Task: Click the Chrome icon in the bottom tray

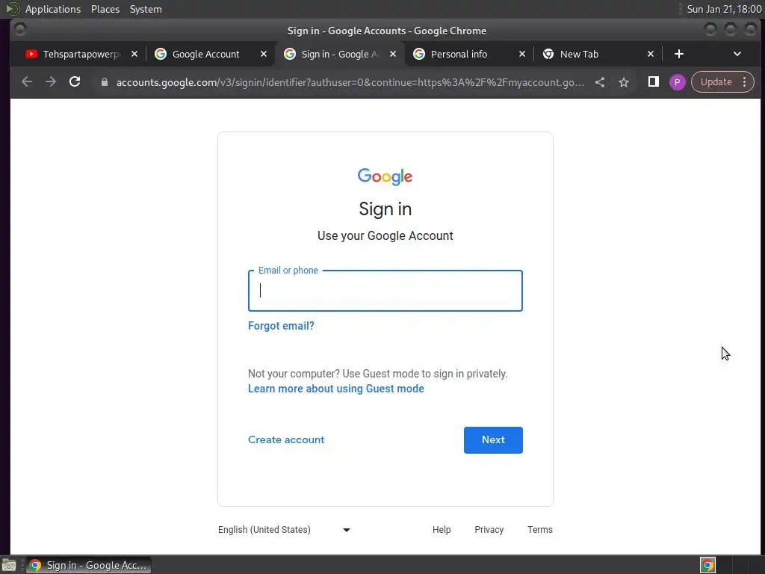Action: [x=707, y=565]
